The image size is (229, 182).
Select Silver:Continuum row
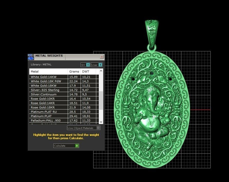(64, 94)
